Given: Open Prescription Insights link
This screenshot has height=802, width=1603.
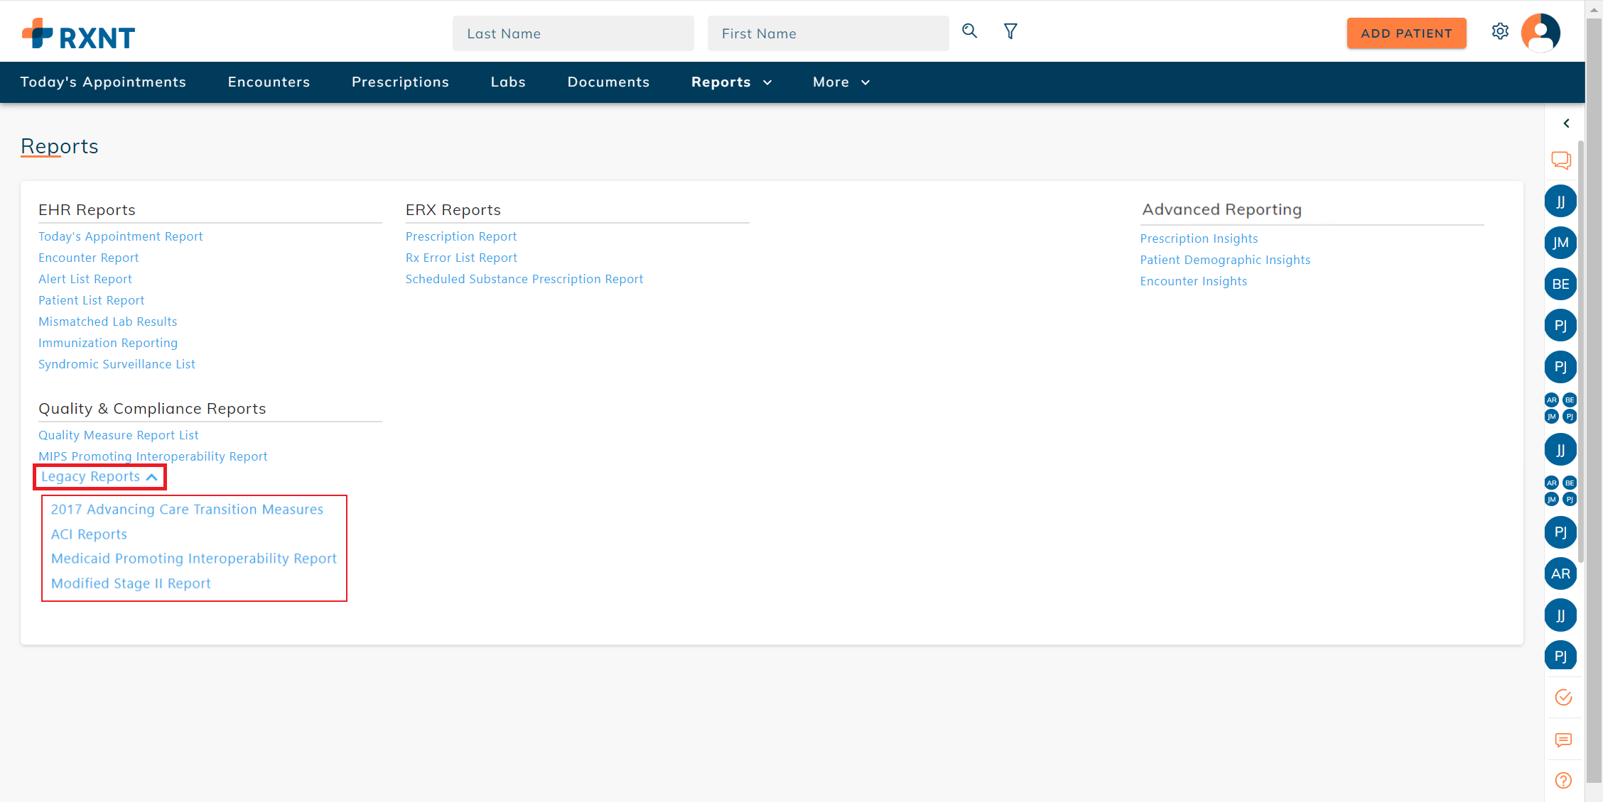Looking at the screenshot, I should tap(1199, 238).
